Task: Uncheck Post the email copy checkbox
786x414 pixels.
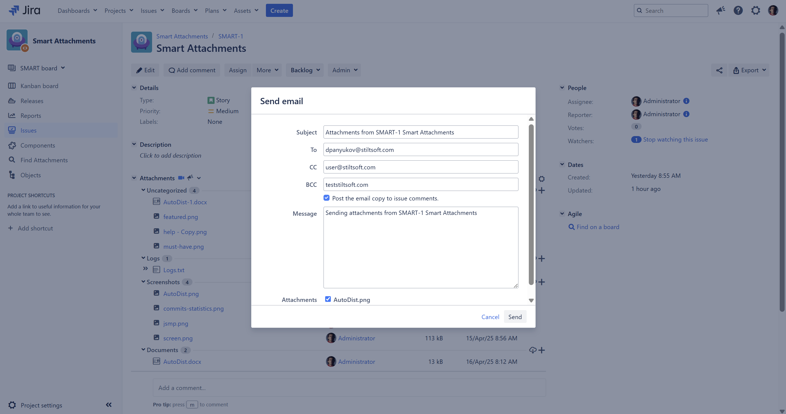Action: (327, 198)
